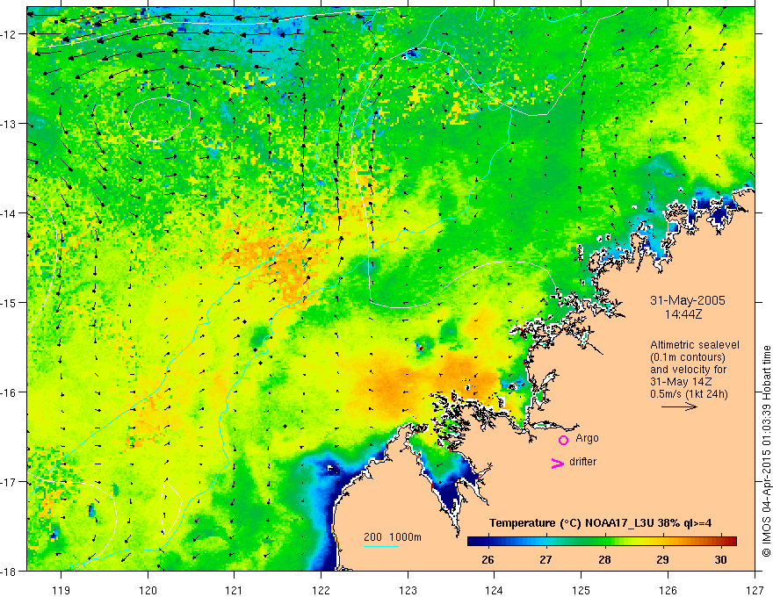Click the 'drifter' legend label
Viewport: 773px width, 597px height.
(582, 462)
